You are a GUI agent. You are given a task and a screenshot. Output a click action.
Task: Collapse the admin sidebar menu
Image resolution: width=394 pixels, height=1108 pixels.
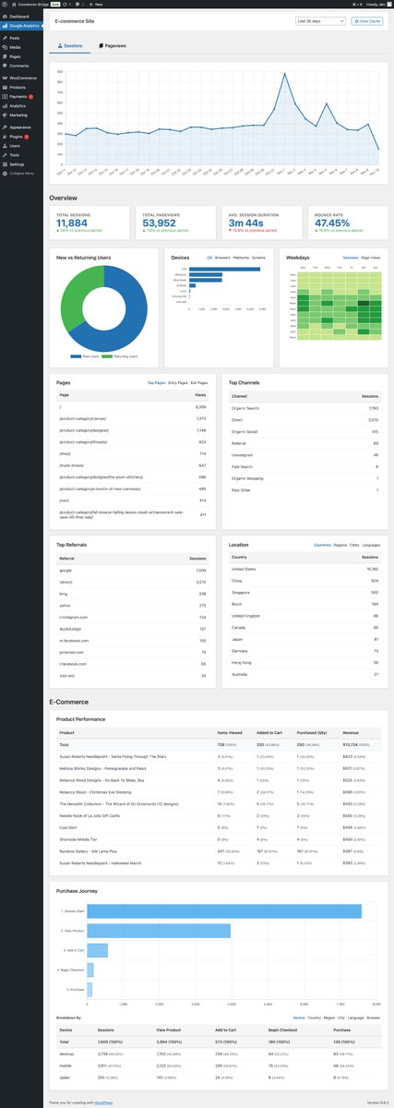coord(19,173)
